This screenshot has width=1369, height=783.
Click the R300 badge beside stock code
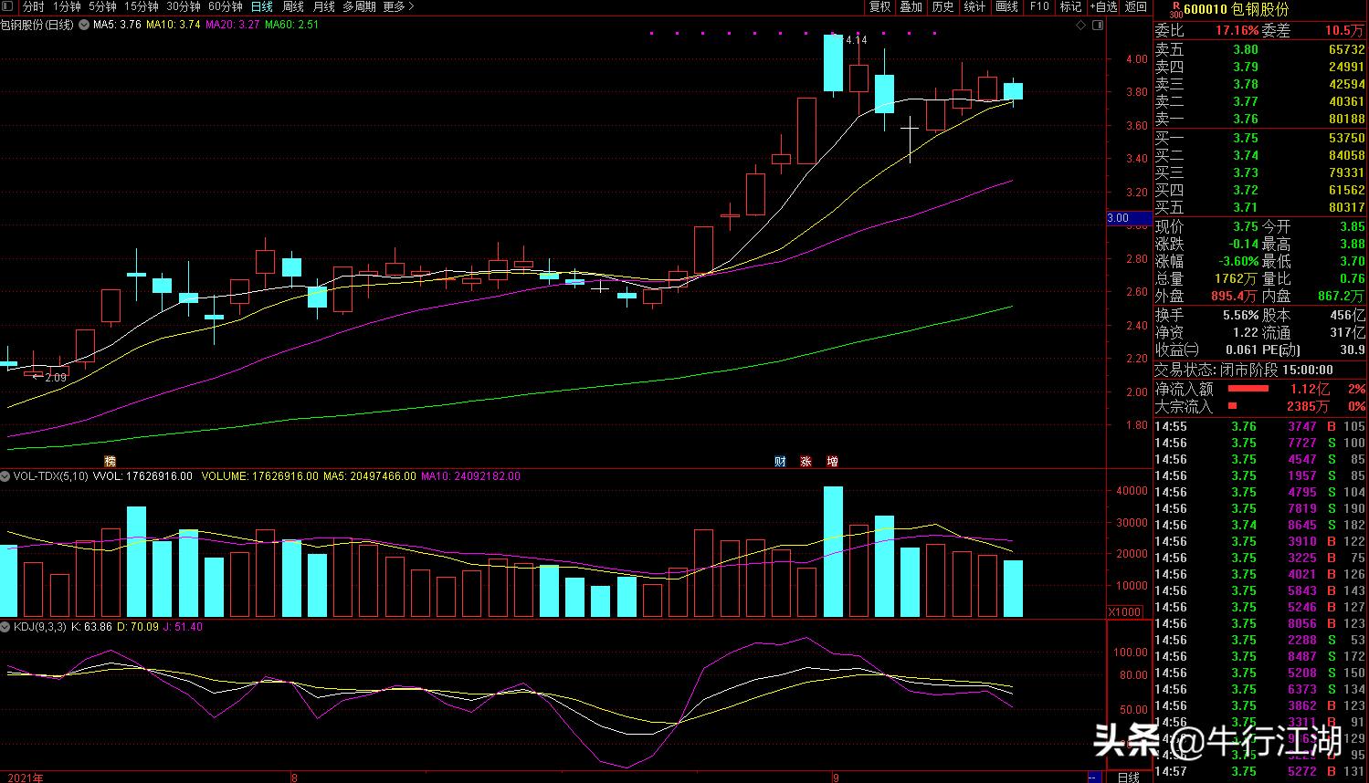pos(1174,9)
